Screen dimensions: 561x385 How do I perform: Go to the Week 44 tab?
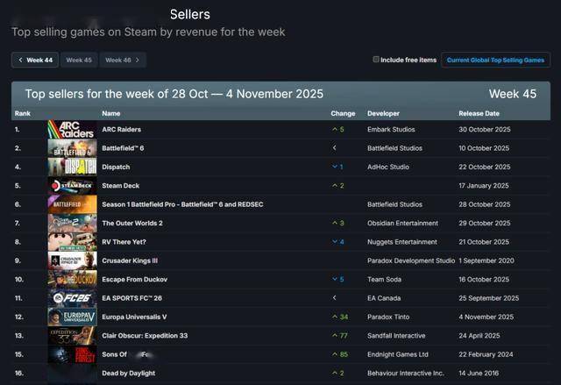click(x=35, y=61)
